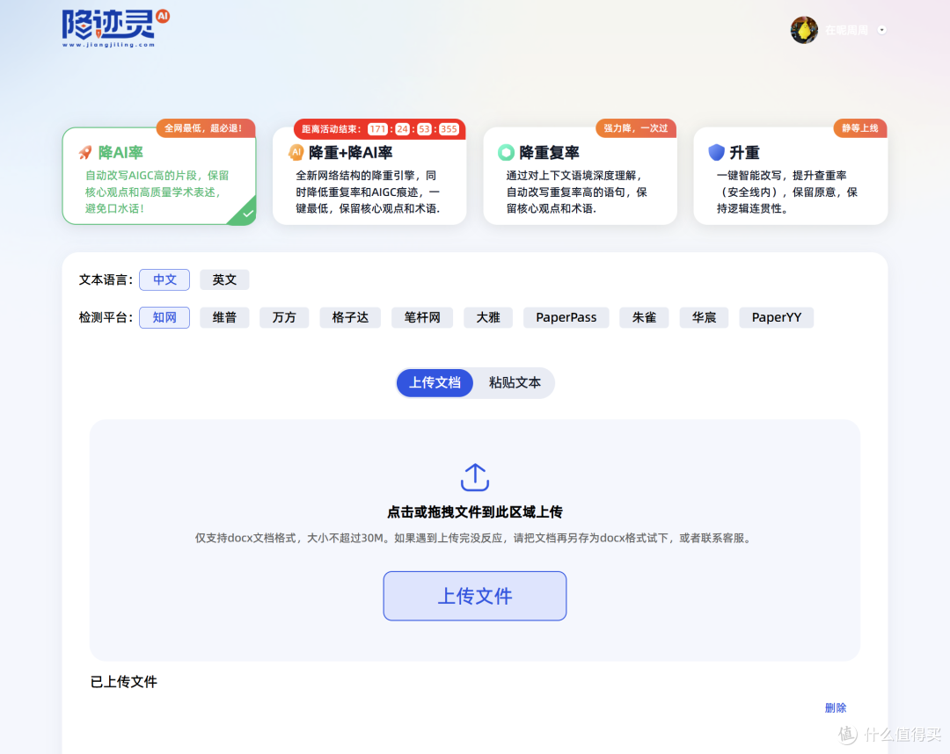Screen dimensions: 950x754
Task: Click the 全网最低，超必退 badge
Action: 205,128
